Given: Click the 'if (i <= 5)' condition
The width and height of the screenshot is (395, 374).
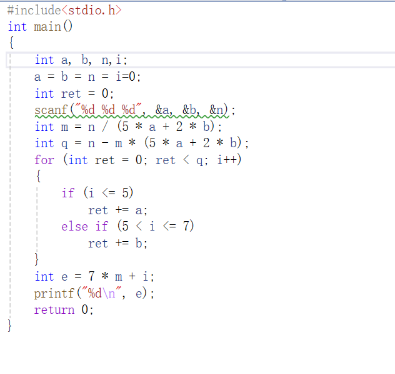Looking at the screenshot, I should [x=97, y=193].
